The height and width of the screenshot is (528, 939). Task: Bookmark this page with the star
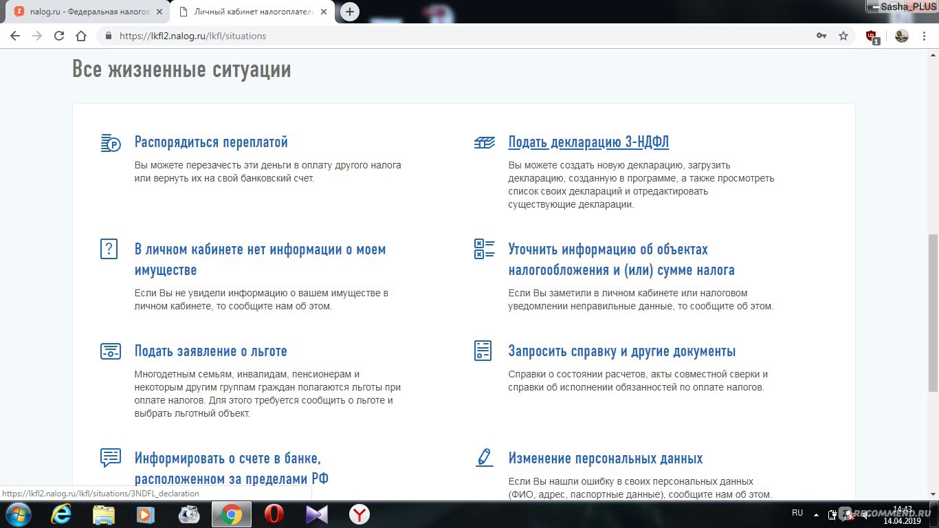click(x=843, y=36)
